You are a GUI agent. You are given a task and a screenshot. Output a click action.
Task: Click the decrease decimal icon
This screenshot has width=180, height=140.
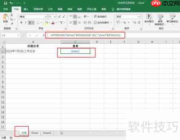tap(139, 22)
